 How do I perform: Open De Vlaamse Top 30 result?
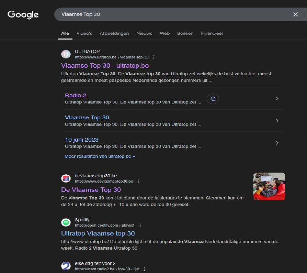coord(91,190)
